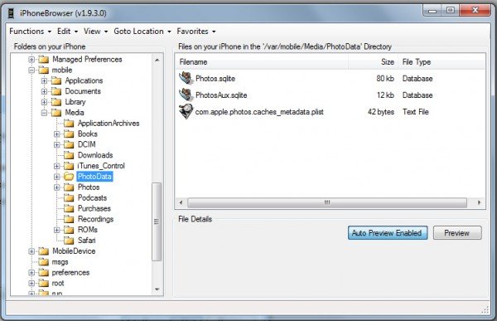Collapse the mobile tree node
The width and height of the screenshot is (497, 321).
[x=31, y=70]
